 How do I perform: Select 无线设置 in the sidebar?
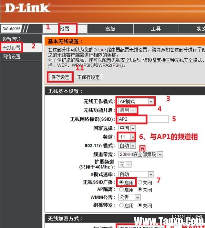12,47
